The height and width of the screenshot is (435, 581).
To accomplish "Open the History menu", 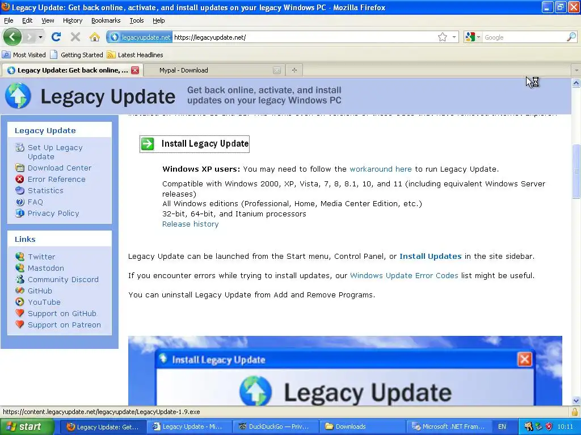I will point(72,20).
